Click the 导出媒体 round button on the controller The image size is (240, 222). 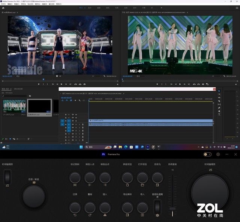point(127,208)
